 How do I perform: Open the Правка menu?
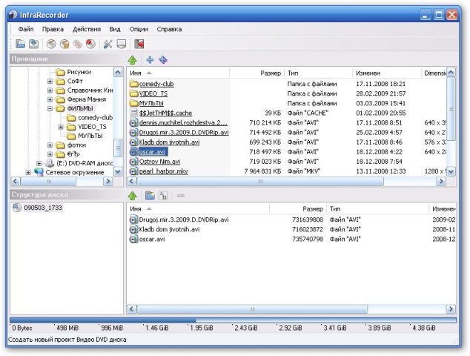53,29
